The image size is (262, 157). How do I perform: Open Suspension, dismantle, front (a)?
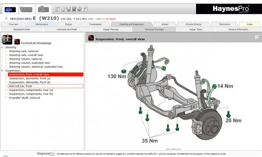click(30, 78)
